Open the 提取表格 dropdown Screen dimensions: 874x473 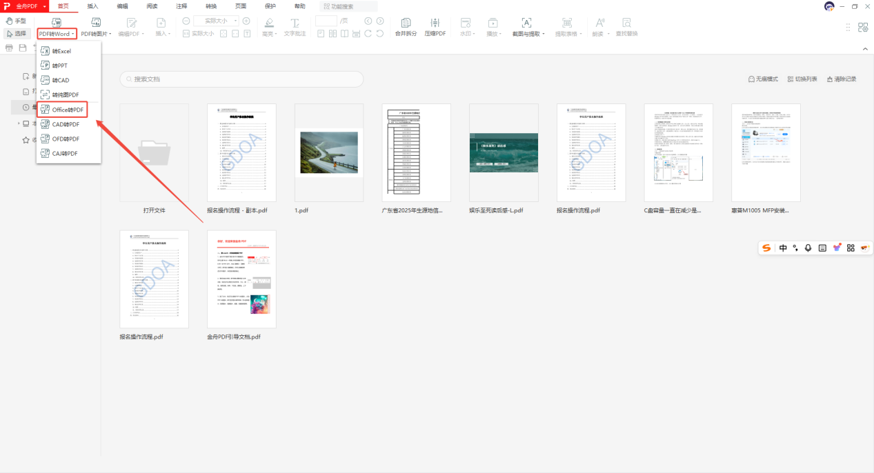point(568,28)
